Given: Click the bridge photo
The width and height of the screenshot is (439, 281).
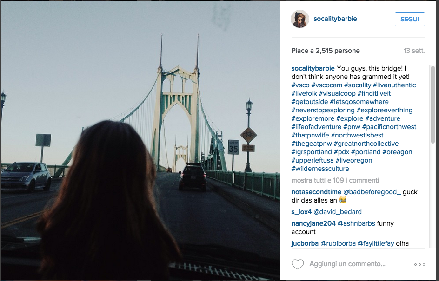Looking at the screenshot, I should 140,139.
